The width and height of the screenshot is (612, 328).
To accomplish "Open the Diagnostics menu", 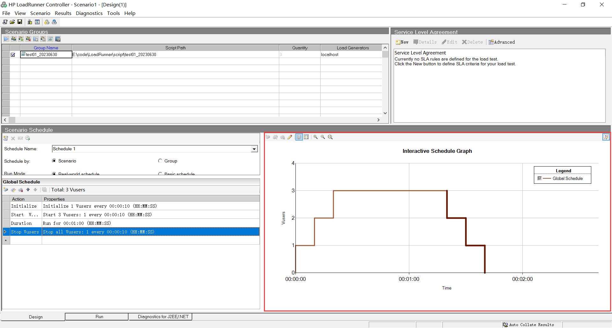I will pyautogui.click(x=89, y=13).
